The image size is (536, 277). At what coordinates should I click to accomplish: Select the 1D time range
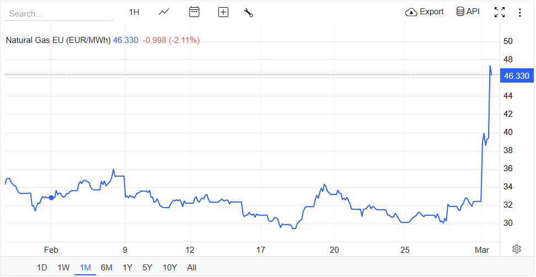(42, 268)
